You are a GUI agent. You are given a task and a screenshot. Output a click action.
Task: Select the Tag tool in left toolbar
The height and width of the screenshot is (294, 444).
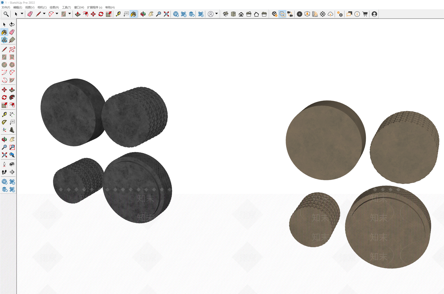click(12, 40)
